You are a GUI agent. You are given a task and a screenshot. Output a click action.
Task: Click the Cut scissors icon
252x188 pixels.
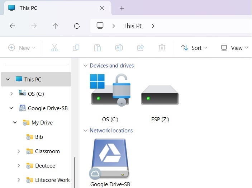pos(54,48)
